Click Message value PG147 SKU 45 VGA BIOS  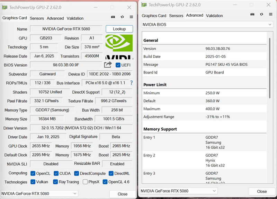click(226, 64)
